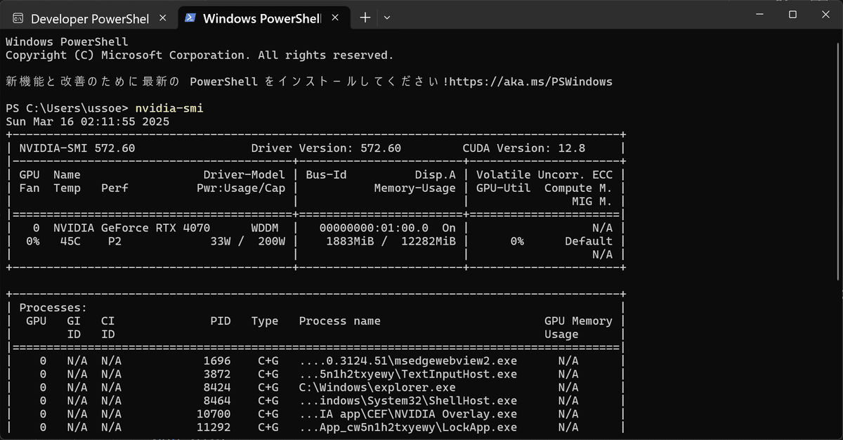
Task: Expand the new tab profile dropdown chevron
Action: [x=387, y=18]
